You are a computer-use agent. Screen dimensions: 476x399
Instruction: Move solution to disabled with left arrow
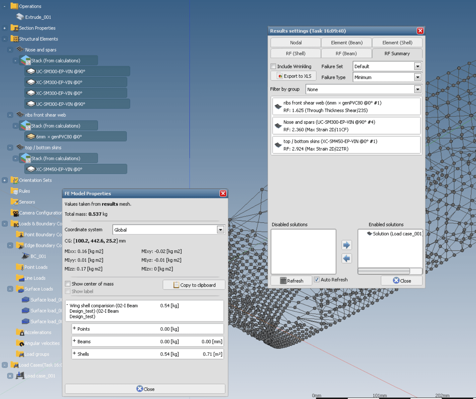(347, 259)
